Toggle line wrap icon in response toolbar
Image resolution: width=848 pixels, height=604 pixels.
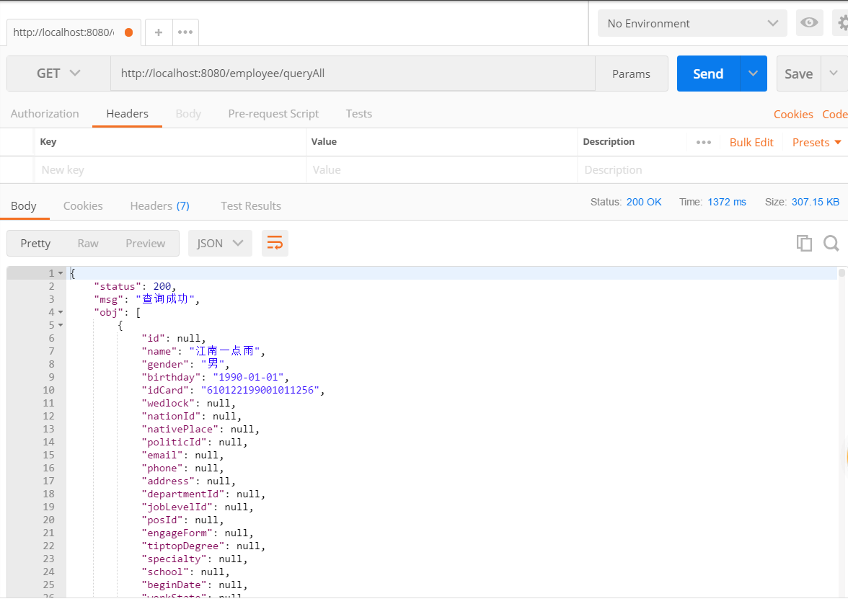275,244
